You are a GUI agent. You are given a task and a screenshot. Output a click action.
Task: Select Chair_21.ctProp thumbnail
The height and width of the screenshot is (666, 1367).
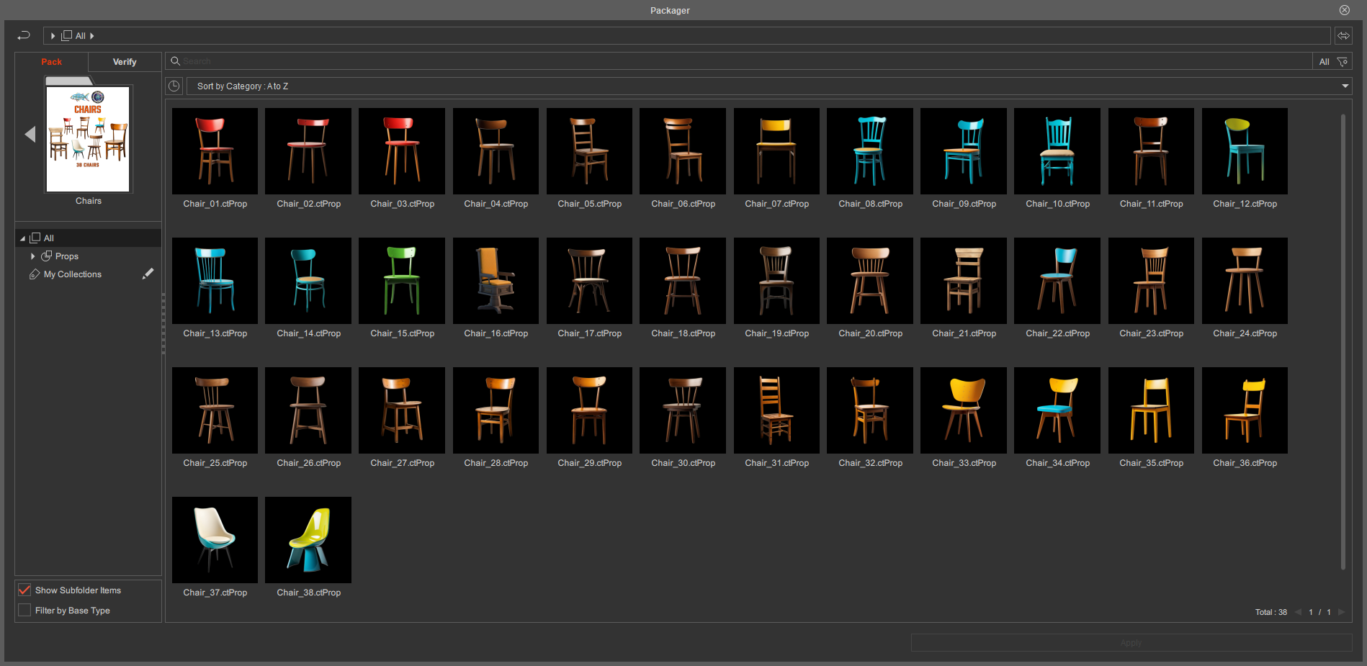click(964, 281)
